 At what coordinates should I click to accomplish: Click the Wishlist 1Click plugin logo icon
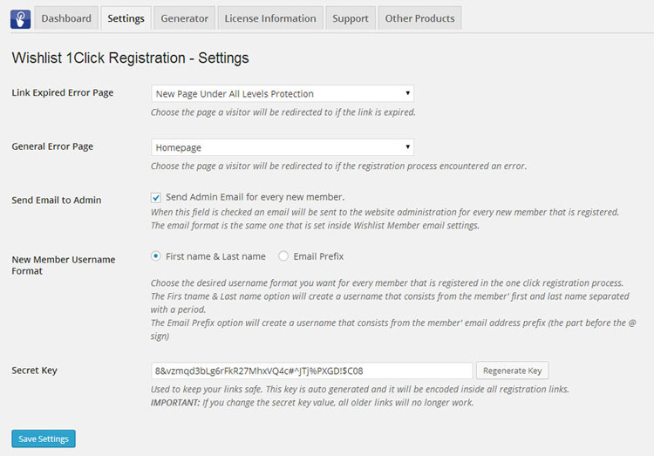point(20,19)
